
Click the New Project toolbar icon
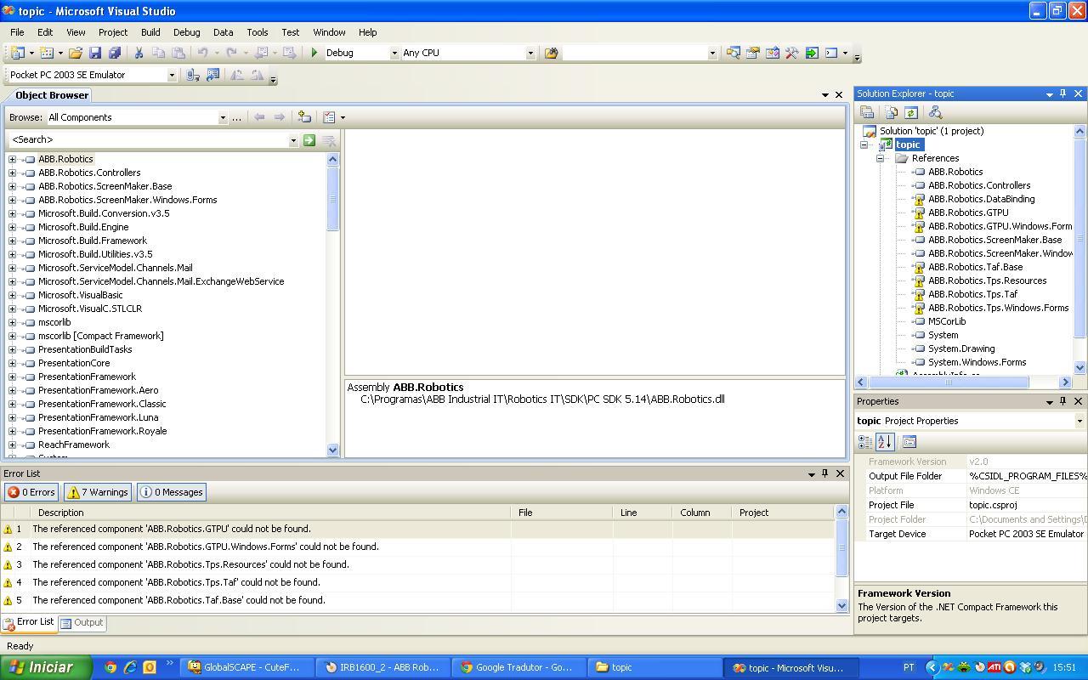pyautogui.click(x=16, y=53)
